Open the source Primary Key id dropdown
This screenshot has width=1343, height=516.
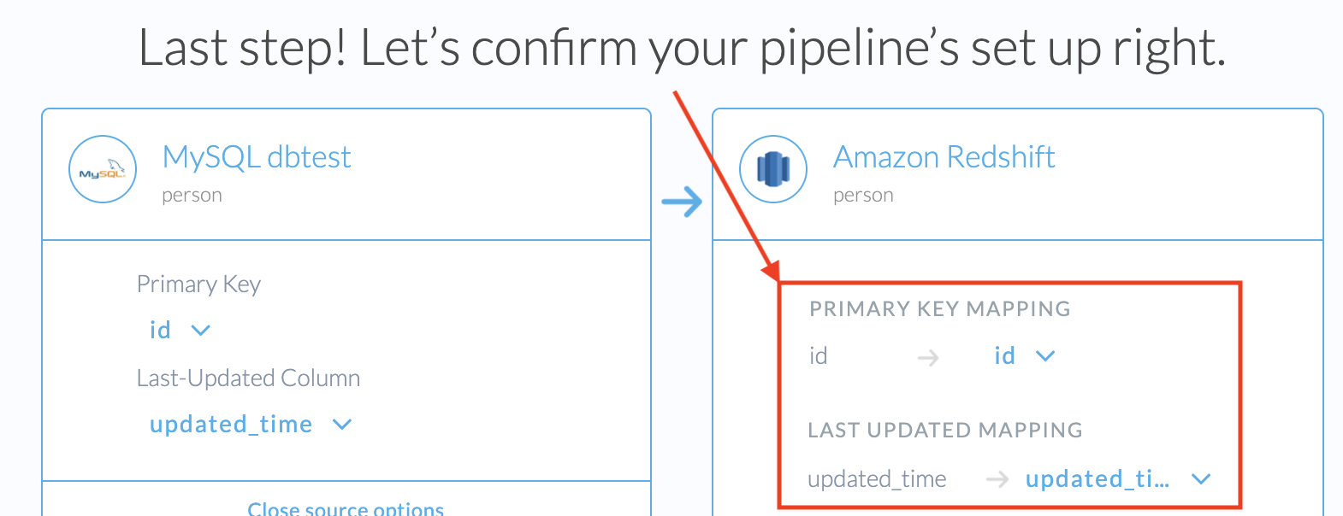180,331
